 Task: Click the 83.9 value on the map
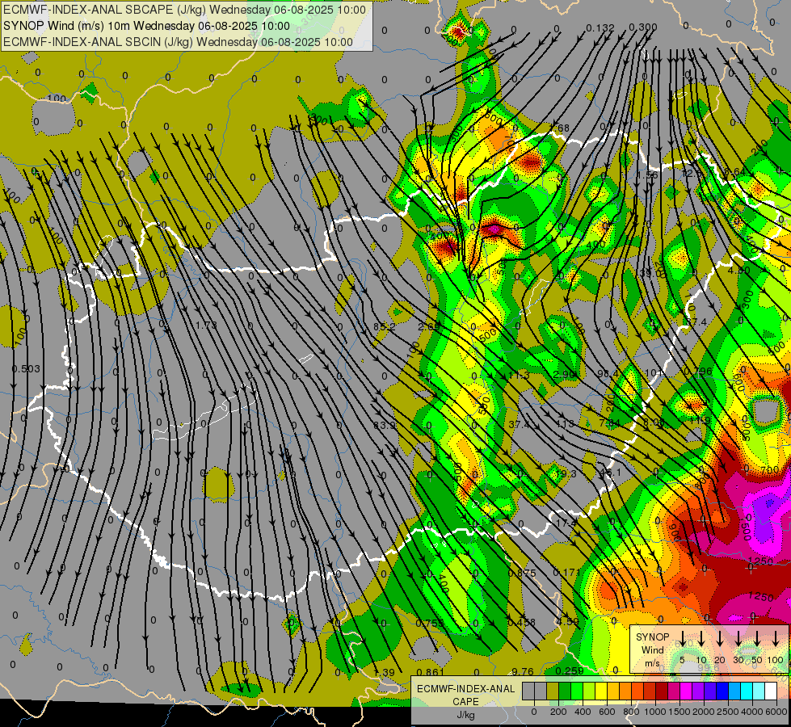pyautogui.click(x=384, y=426)
